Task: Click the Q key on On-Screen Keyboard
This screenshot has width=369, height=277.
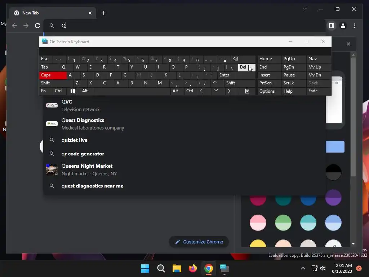Action: point(66,67)
